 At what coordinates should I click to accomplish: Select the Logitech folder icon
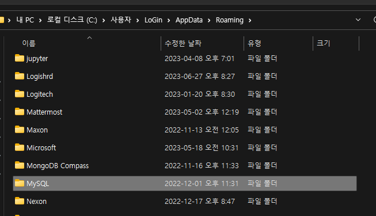20,94
